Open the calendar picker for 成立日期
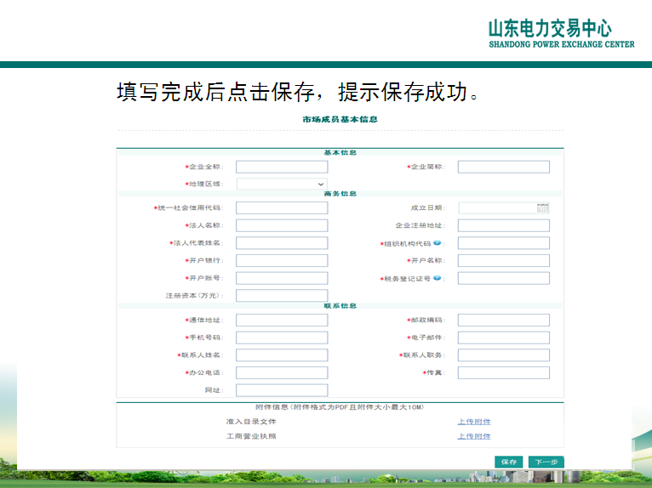The height and width of the screenshot is (488, 652). click(542, 207)
